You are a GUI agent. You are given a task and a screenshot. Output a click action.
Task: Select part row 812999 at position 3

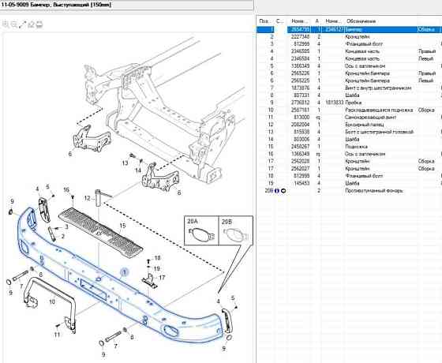(x=349, y=44)
